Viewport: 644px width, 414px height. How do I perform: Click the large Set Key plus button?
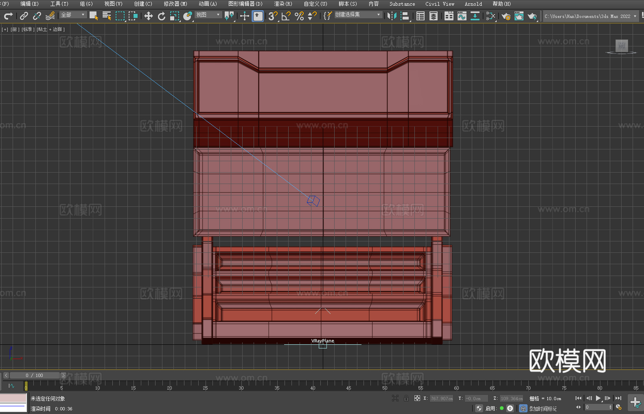635,403
